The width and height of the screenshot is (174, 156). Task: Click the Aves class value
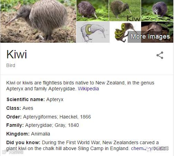click(28, 108)
